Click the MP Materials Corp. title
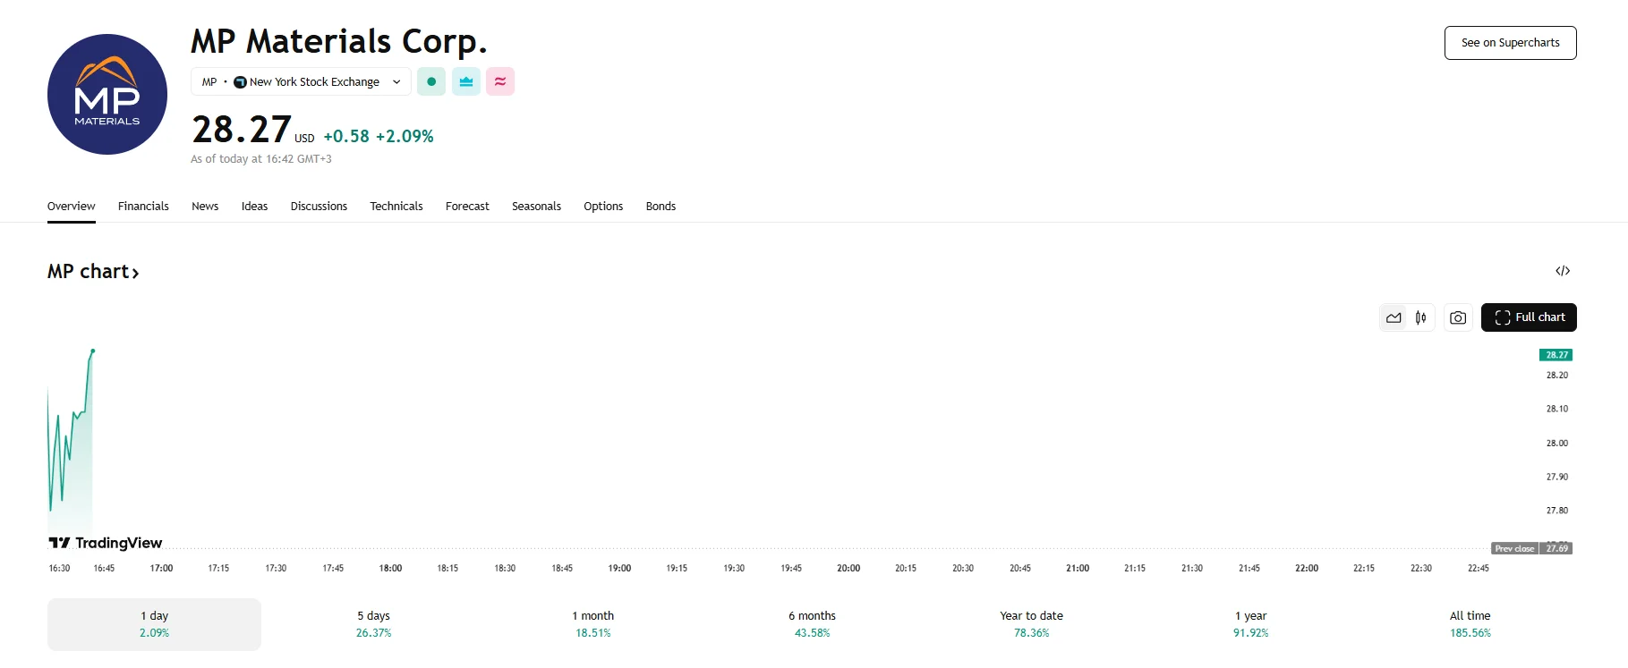This screenshot has height=668, width=1628. [x=339, y=41]
